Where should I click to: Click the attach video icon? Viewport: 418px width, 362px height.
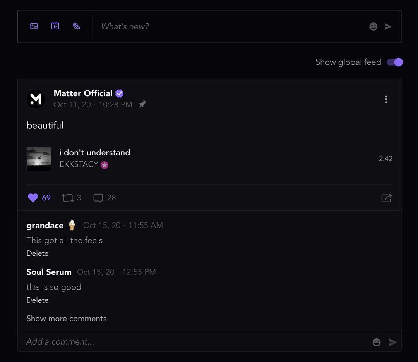pos(55,26)
